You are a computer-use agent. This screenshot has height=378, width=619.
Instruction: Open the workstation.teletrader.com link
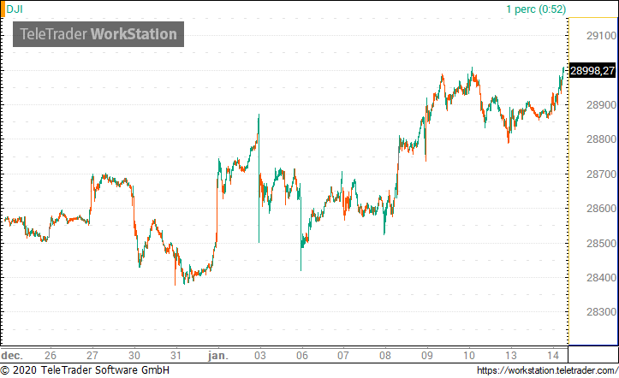coord(547,370)
